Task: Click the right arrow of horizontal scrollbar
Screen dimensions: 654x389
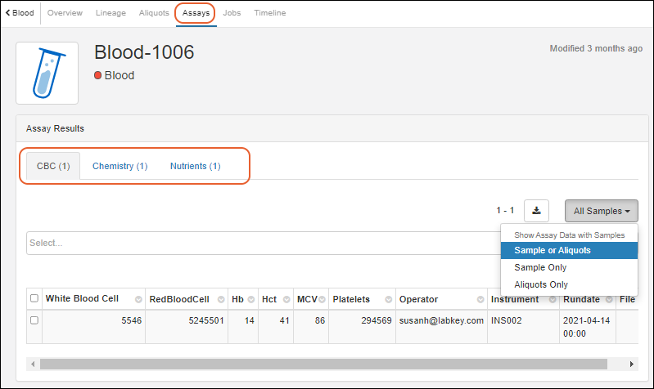Action: [632, 364]
